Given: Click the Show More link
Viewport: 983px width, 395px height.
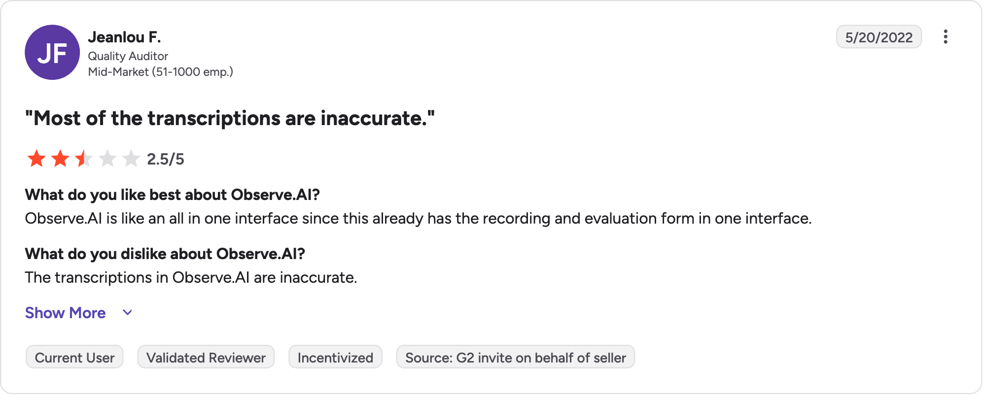Looking at the screenshot, I should (x=66, y=313).
